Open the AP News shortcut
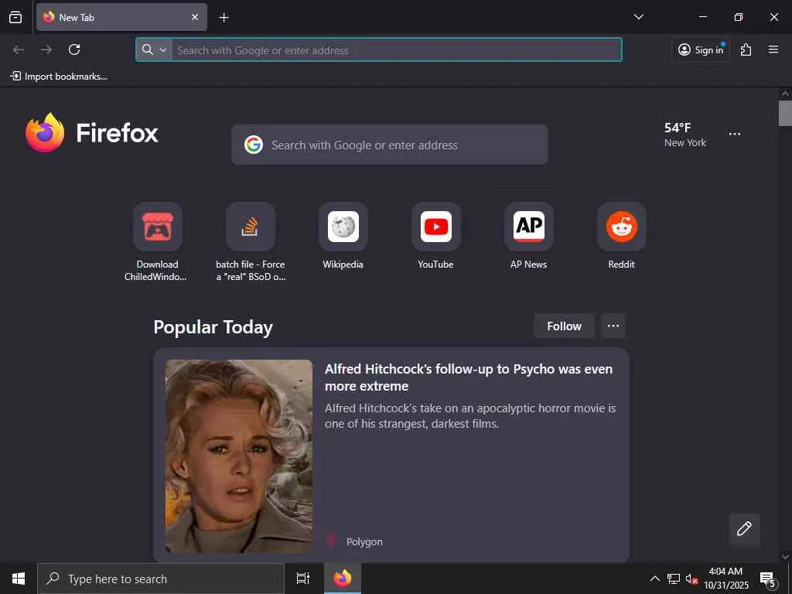This screenshot has height=594, width=792. click(x=528, y=236)
